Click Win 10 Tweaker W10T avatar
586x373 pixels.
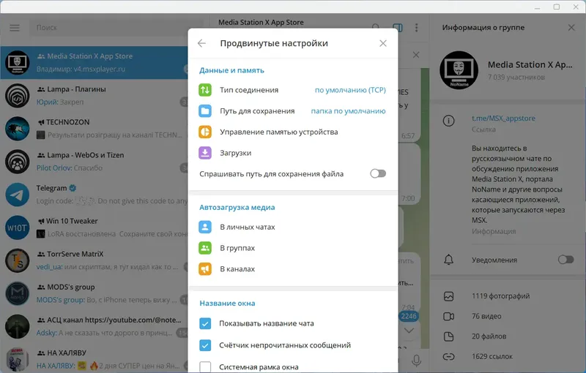(17, 227)
